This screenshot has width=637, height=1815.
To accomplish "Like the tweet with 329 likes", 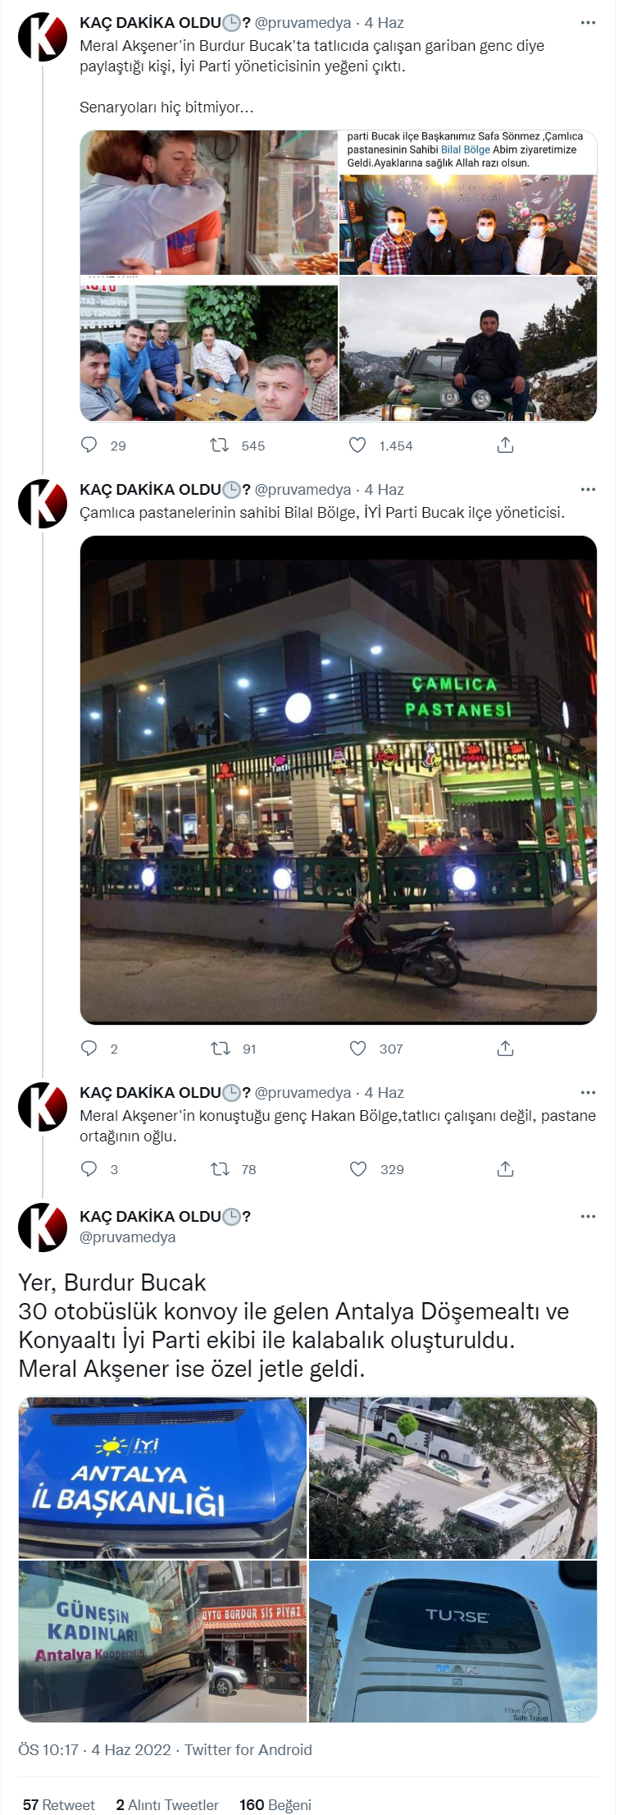I will pyautogui.click(x=357, y=1168).
